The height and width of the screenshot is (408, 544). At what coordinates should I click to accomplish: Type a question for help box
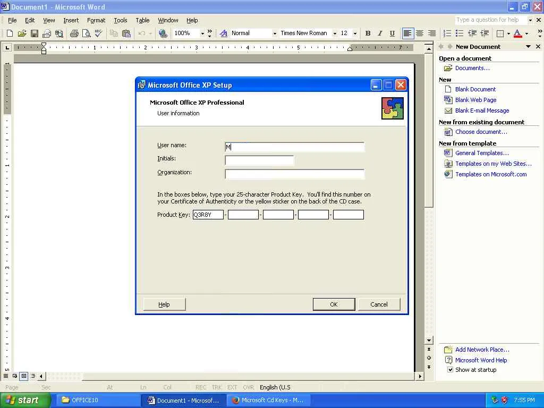coord(490,20)
